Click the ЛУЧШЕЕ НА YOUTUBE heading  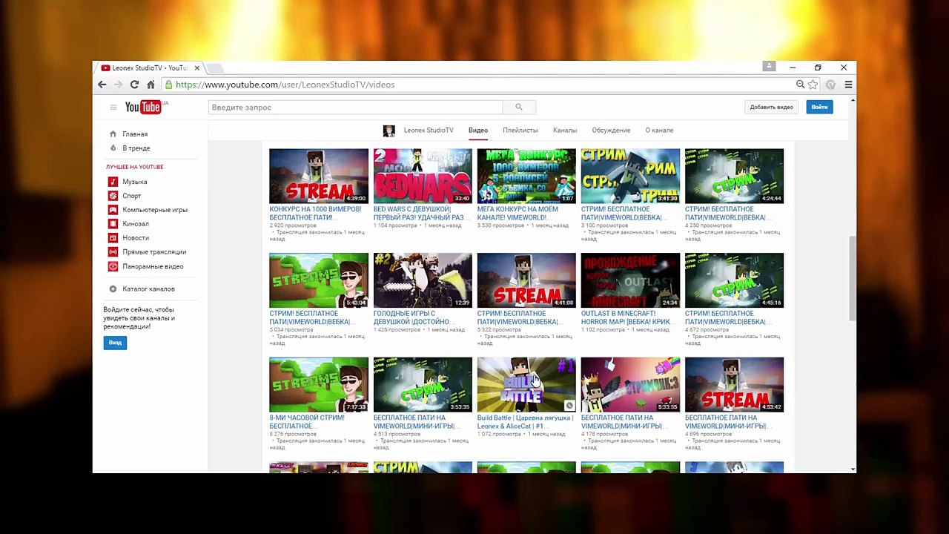click(134, 167)
